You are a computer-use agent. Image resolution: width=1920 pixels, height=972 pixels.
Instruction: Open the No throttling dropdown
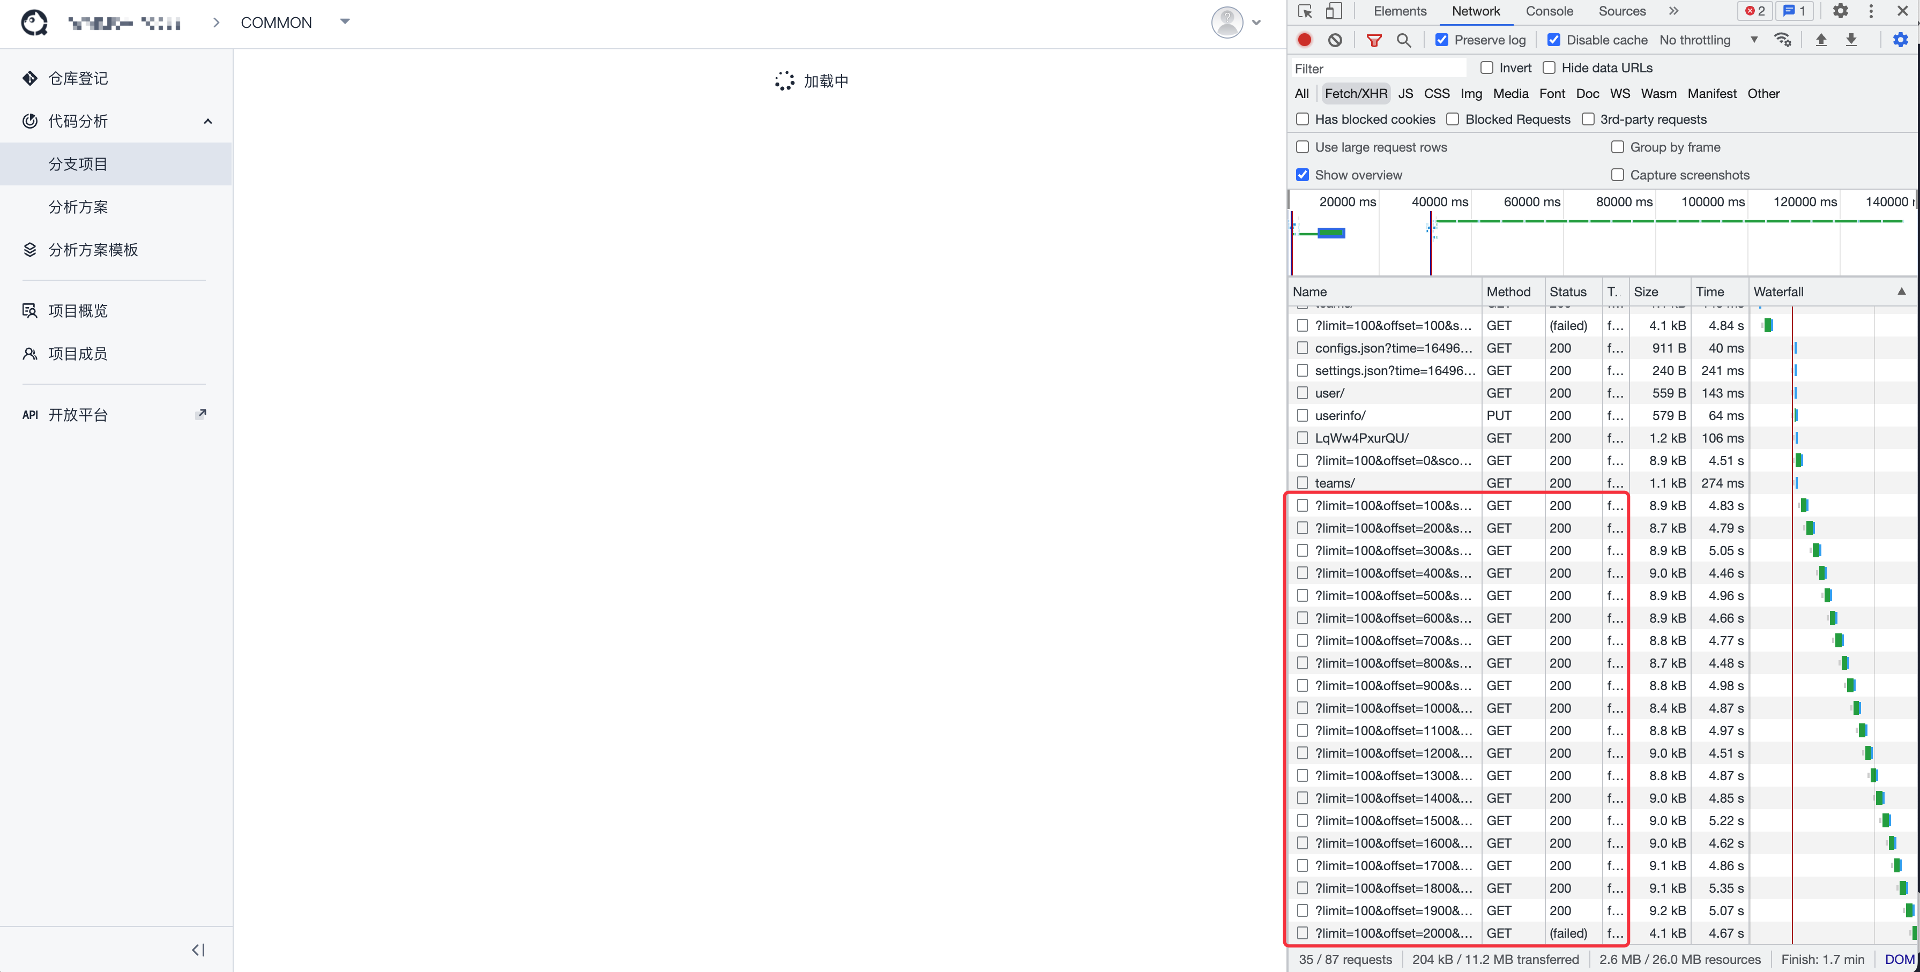pyautogui.click(x=1754, y=40)
